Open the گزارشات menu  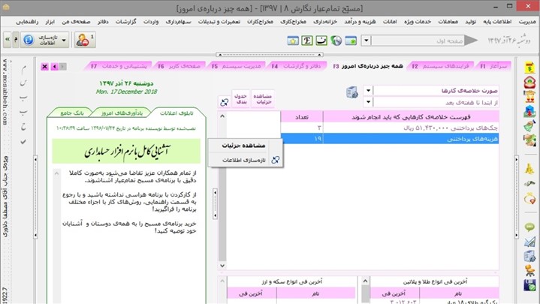point(125,22)
